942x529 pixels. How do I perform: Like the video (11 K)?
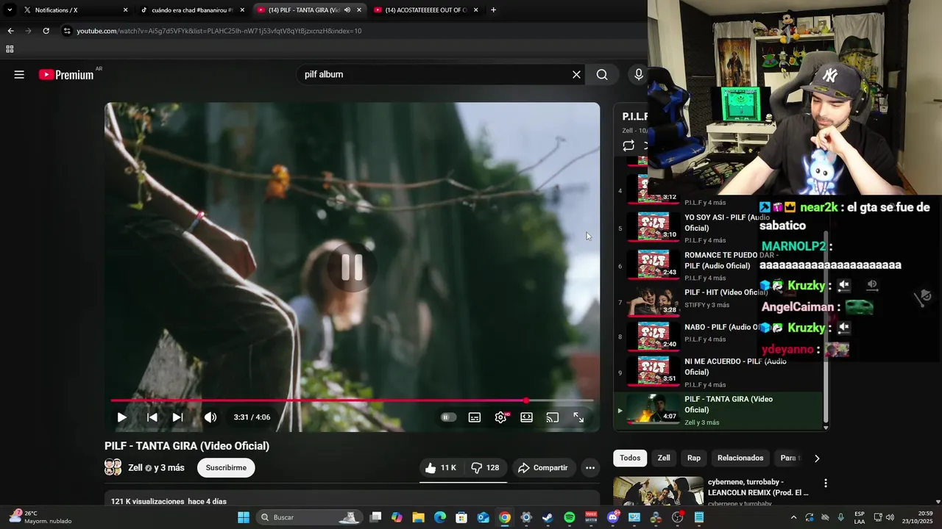[441, 468]
